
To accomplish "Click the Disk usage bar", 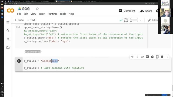I will 134,22.
